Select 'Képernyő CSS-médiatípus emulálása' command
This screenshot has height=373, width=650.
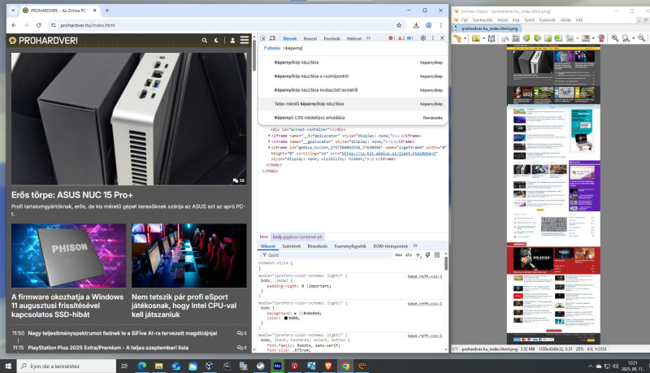(353, 118)
